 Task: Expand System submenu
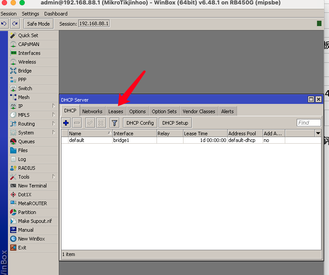point(54,133)
